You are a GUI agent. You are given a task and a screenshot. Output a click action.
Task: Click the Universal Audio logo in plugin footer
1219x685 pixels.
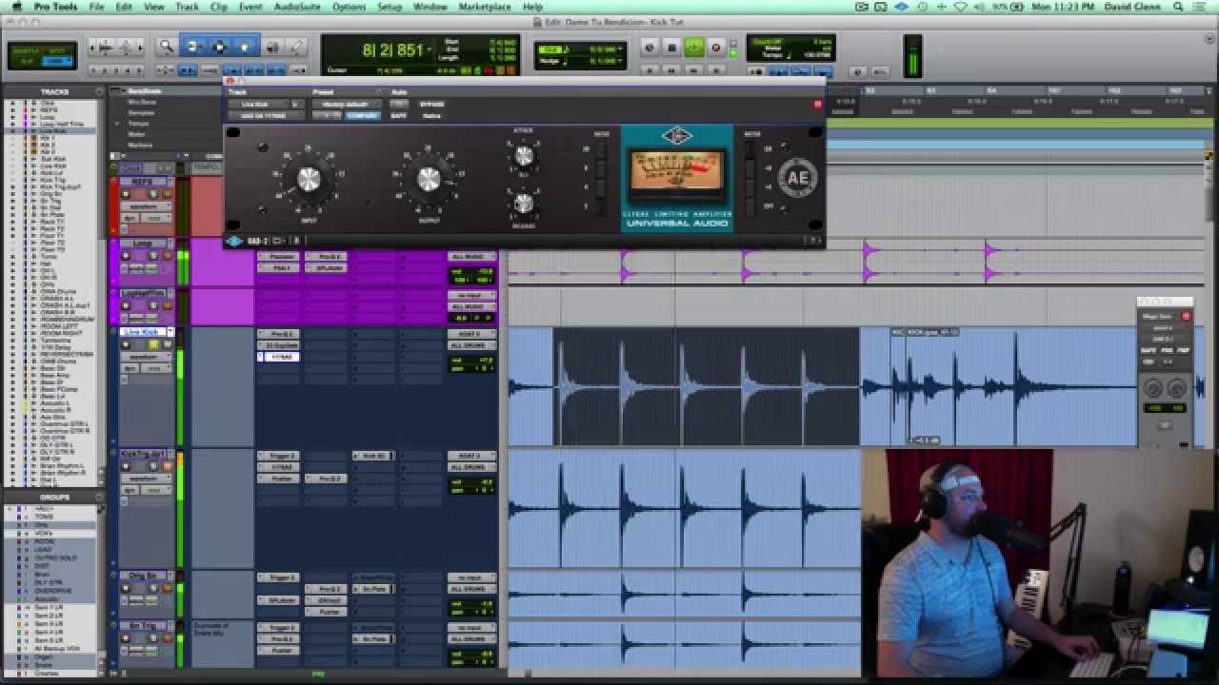234,241
